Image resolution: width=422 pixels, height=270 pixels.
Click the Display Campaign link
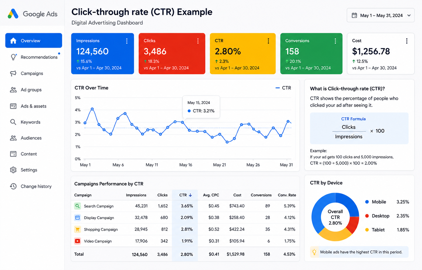click(99, 218)
